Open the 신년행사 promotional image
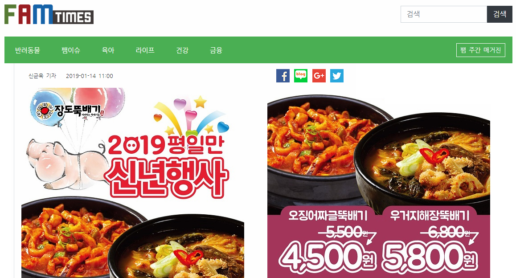The height and width of the screenshot is (278, 516). click(133, 183)
